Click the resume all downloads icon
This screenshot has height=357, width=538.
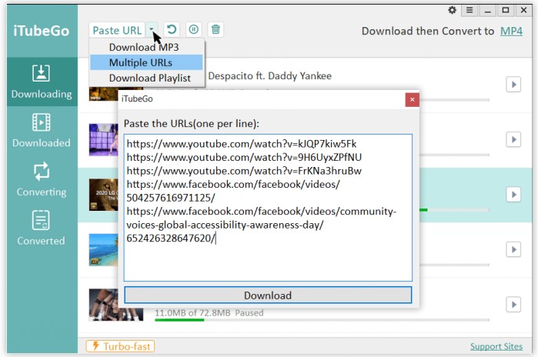click(x=172, y=30)
